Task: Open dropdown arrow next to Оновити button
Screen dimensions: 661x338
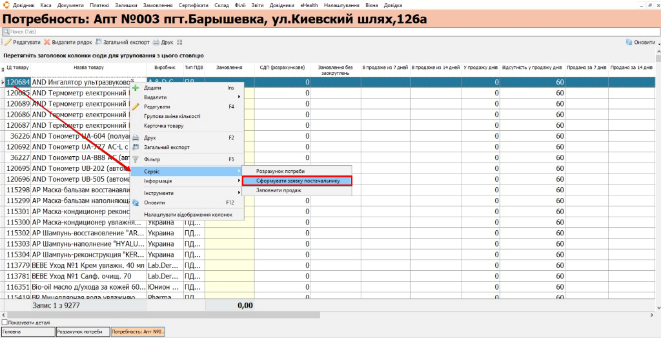Action: (658, 43)
